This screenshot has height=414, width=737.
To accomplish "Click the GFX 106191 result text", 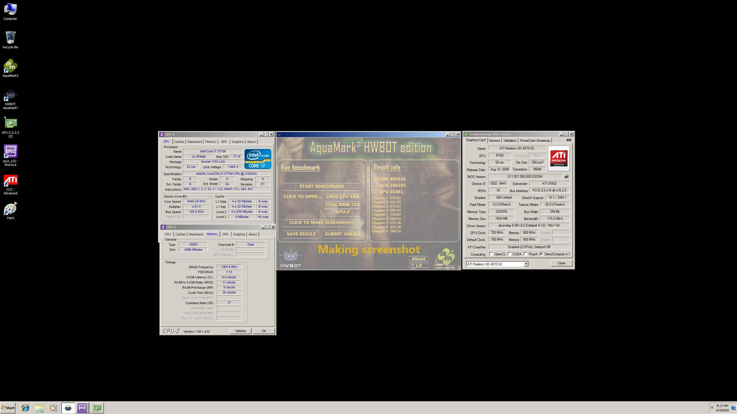I will pos(393,185).
